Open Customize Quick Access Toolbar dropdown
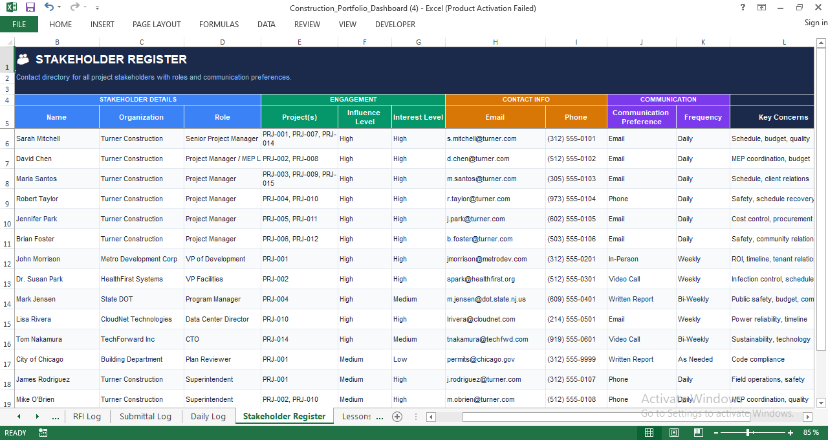 pyautogui.click(x=98, y=8)
